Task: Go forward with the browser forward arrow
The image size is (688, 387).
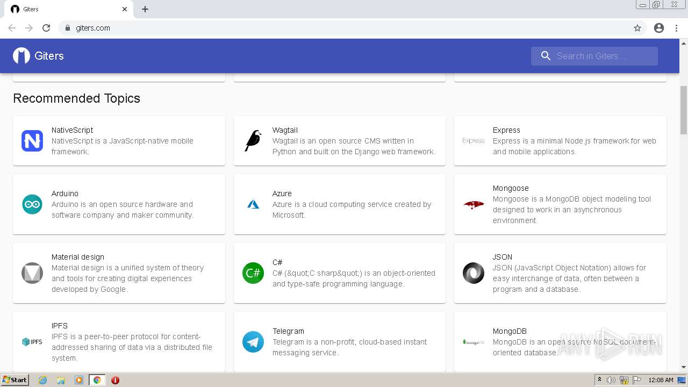Action: pyautogui.click(x=29, y=28)
